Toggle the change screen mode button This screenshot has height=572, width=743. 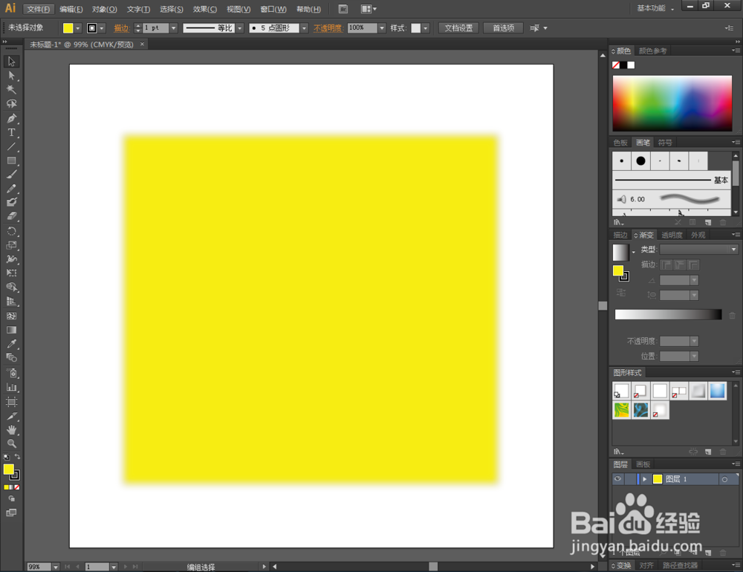(11, 513)
